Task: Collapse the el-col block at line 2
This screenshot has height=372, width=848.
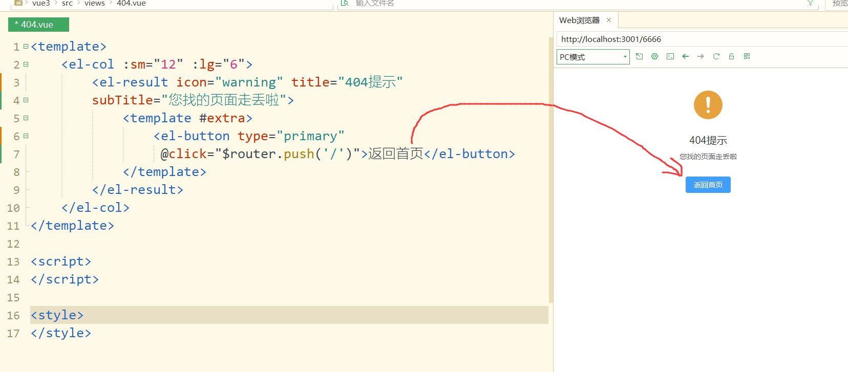Action: tap(26, 64)
